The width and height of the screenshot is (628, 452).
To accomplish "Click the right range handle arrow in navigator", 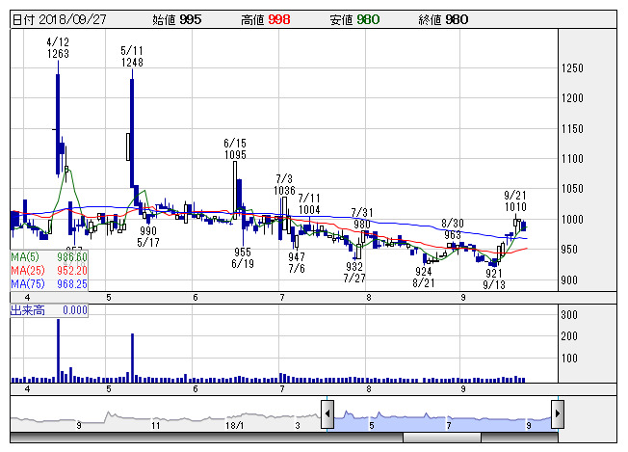I will coord(557,416).
